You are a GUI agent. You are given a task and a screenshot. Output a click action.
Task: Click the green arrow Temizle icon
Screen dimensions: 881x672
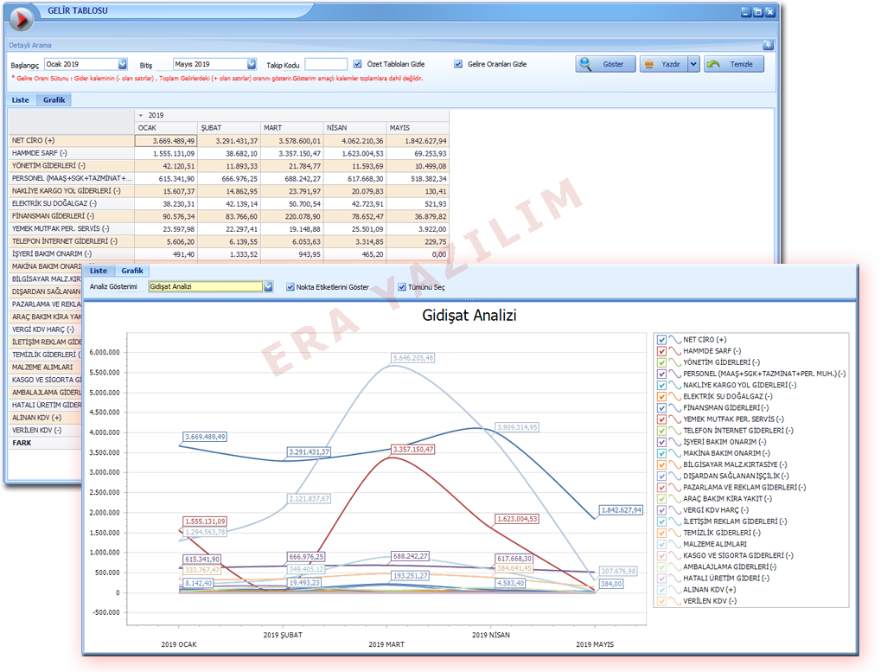[x=713, y=64]
